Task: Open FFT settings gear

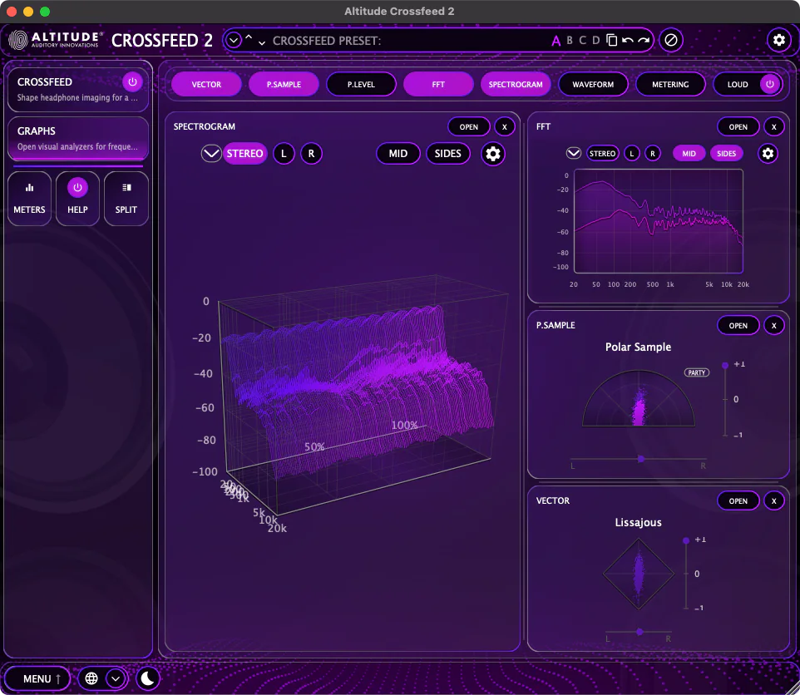Action: coord(768,154)
